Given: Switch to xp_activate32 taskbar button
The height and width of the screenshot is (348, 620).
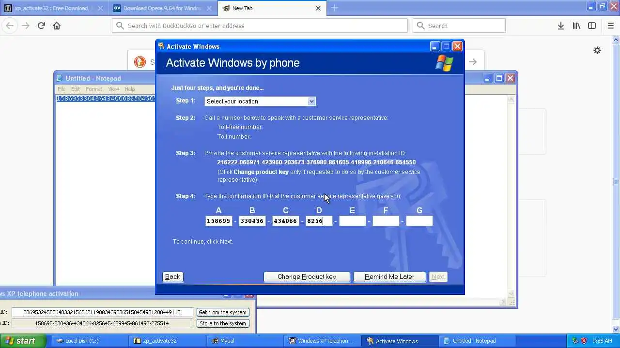Looking at the screenshot, I should (168, 341).
